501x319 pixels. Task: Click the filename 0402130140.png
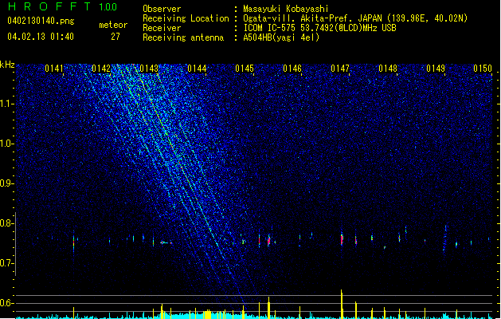coord(41,21)
